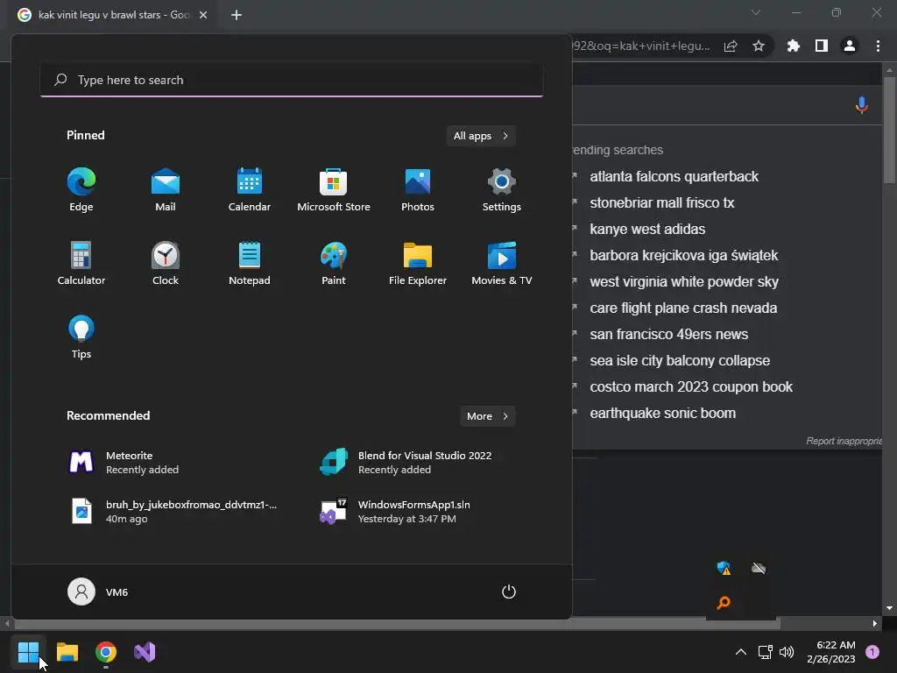Open the Clock app
Image resolution: width=897 pixels, height=673 pixels.
[x=166, y=263]
